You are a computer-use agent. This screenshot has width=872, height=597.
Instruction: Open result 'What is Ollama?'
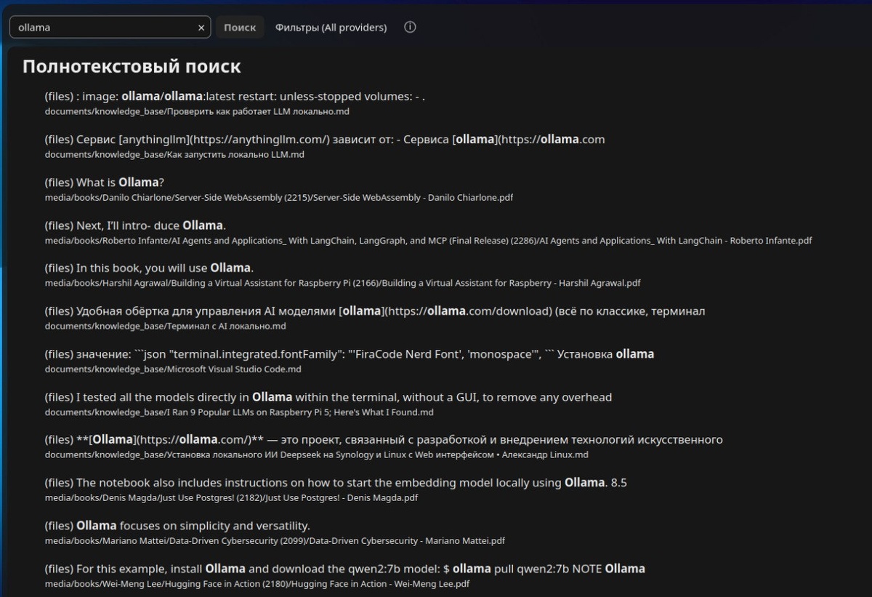(104, 183)
